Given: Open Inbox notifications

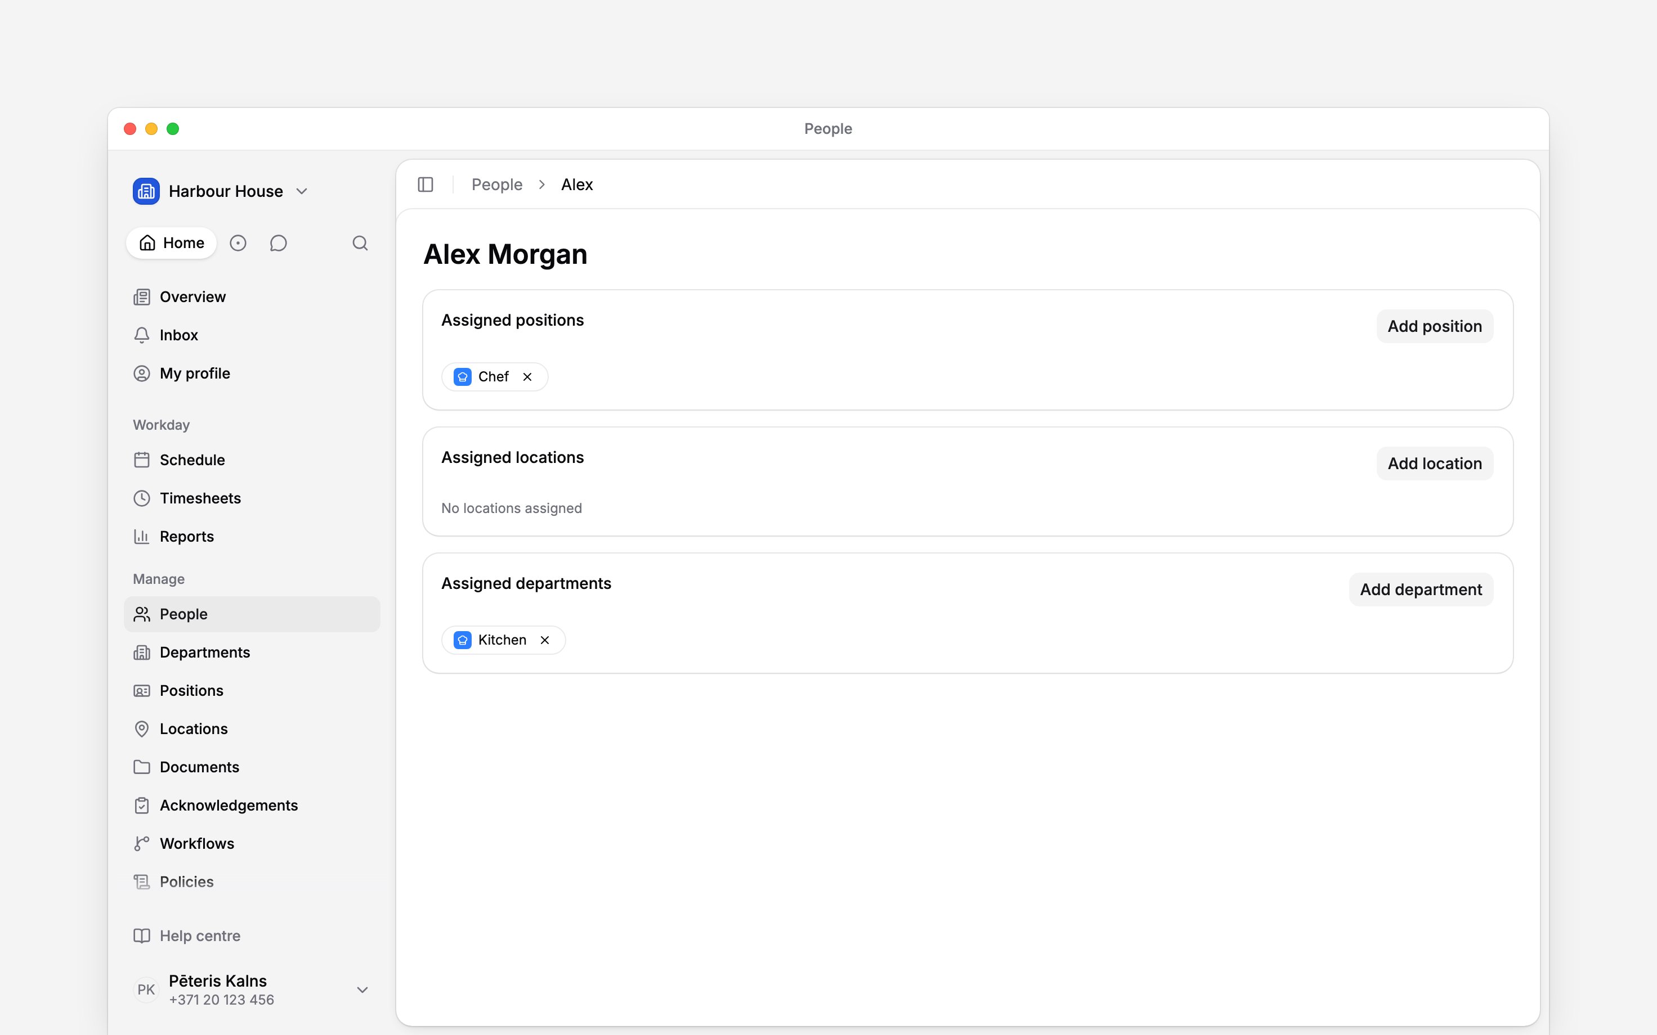Looking at the screenshot, I should (252, 335).
